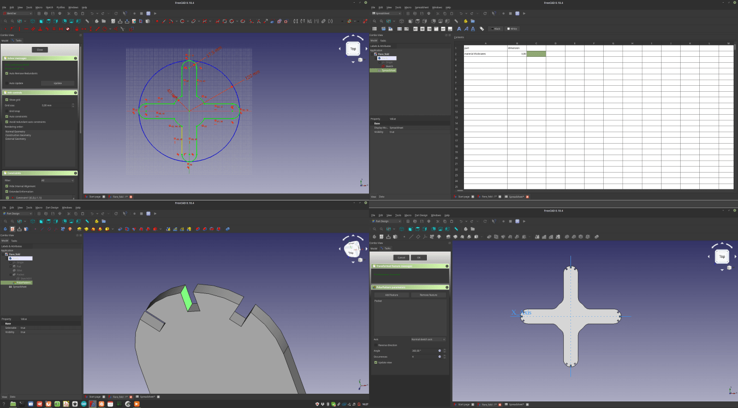
Task: Toggle the Auto constraints checkbox
Action: point(7,116)
